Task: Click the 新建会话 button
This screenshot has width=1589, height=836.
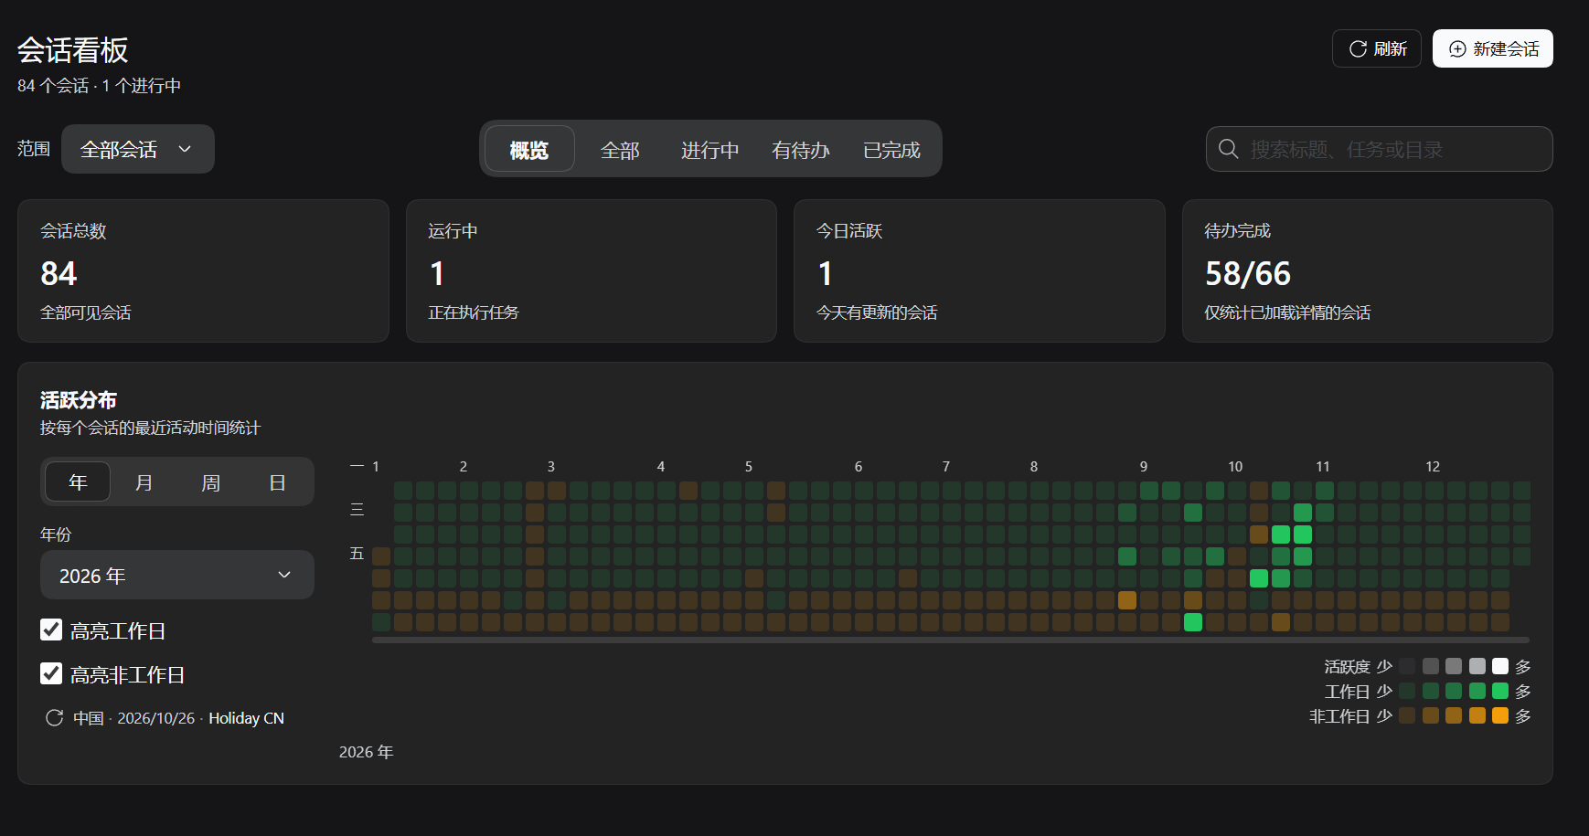Action: coord(1493,48)
